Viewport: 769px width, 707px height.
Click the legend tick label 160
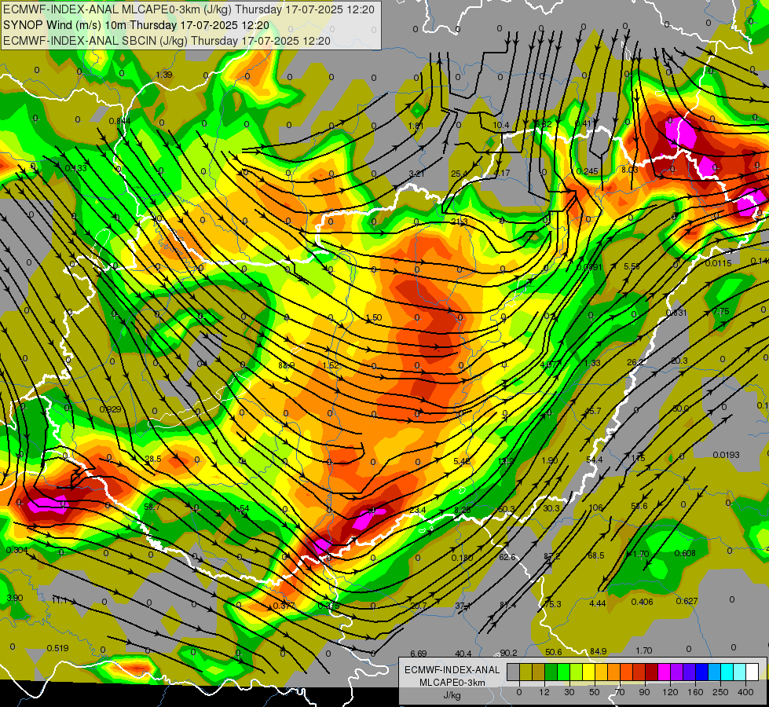(695, 692)
